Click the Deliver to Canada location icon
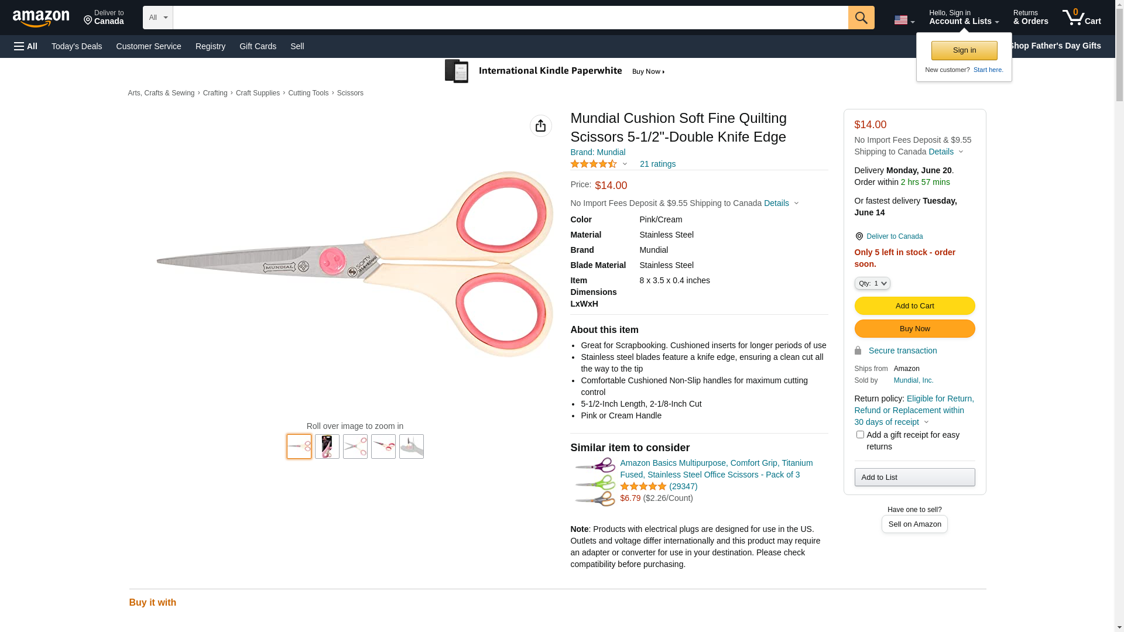This screenshot has width=1124, height=632. click(859, 236)
